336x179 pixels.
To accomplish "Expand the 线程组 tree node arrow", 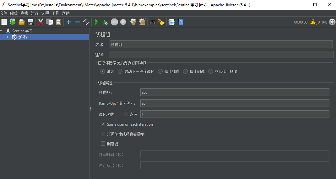I will pyautogui.click(x=8, y=37).
